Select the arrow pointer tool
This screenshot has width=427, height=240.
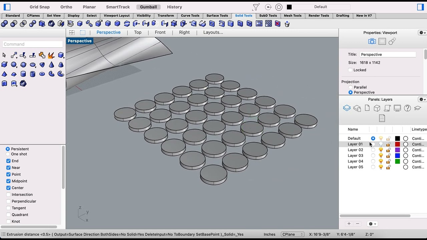(x=4, y=55)
